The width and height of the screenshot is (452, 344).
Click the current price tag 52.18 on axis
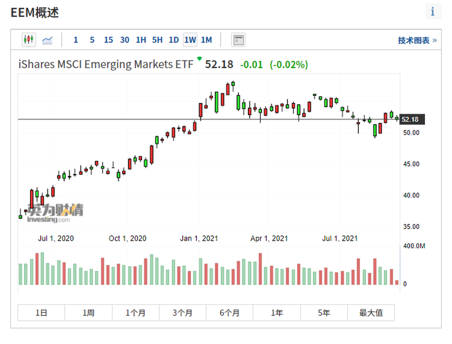412,119
